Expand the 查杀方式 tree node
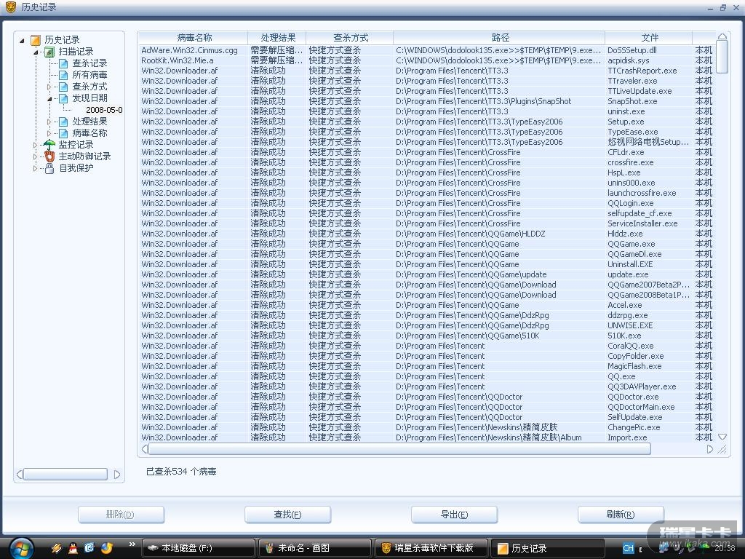The width and height of the screenshot is (745, 559). pyautogui.click(x=49, y=87)
